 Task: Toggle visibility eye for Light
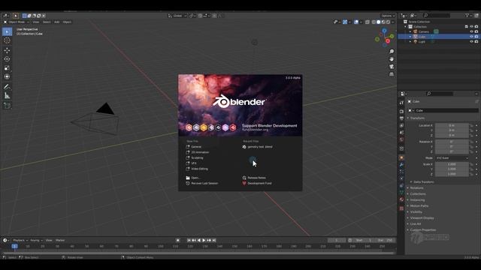[471, 41]
